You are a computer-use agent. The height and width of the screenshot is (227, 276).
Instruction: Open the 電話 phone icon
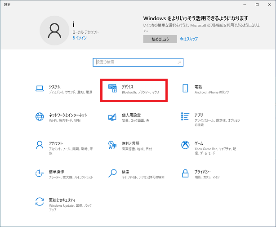tap(185, 89)
